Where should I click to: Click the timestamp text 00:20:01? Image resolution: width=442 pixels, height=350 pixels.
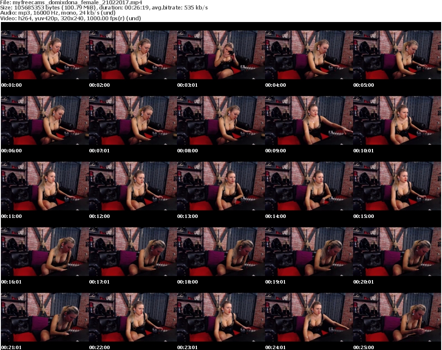coord(363,282)
